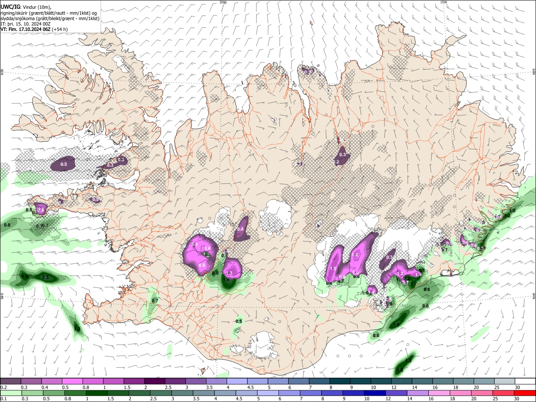This screenshot has width=536, height=402.
Task: Click the 15W longitude label
Action: (443, 2)
